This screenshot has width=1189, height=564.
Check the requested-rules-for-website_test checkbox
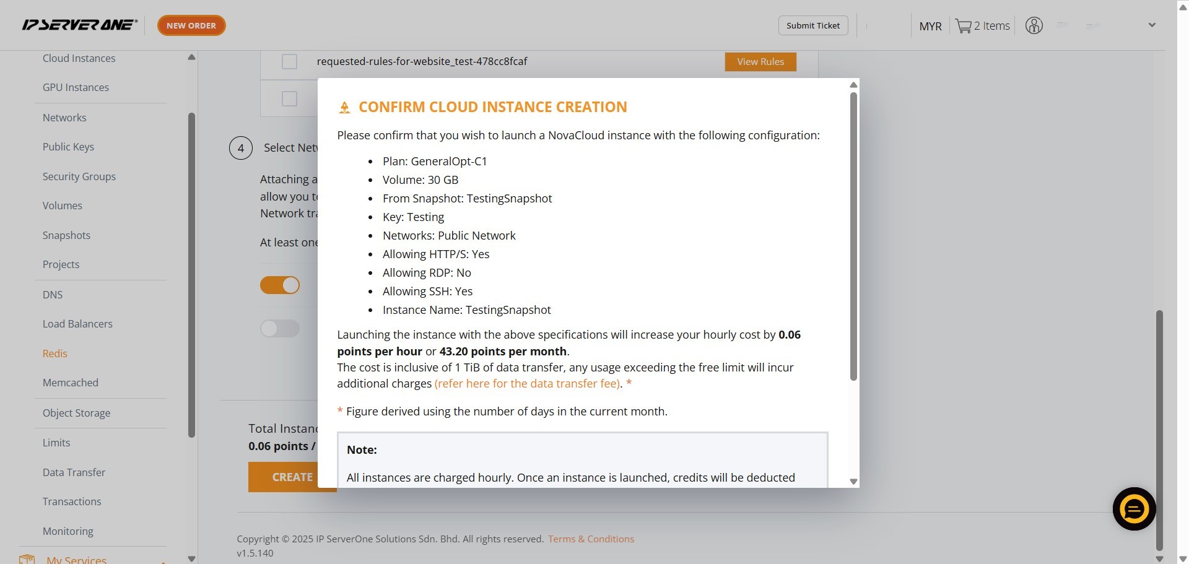coord(289,61)
